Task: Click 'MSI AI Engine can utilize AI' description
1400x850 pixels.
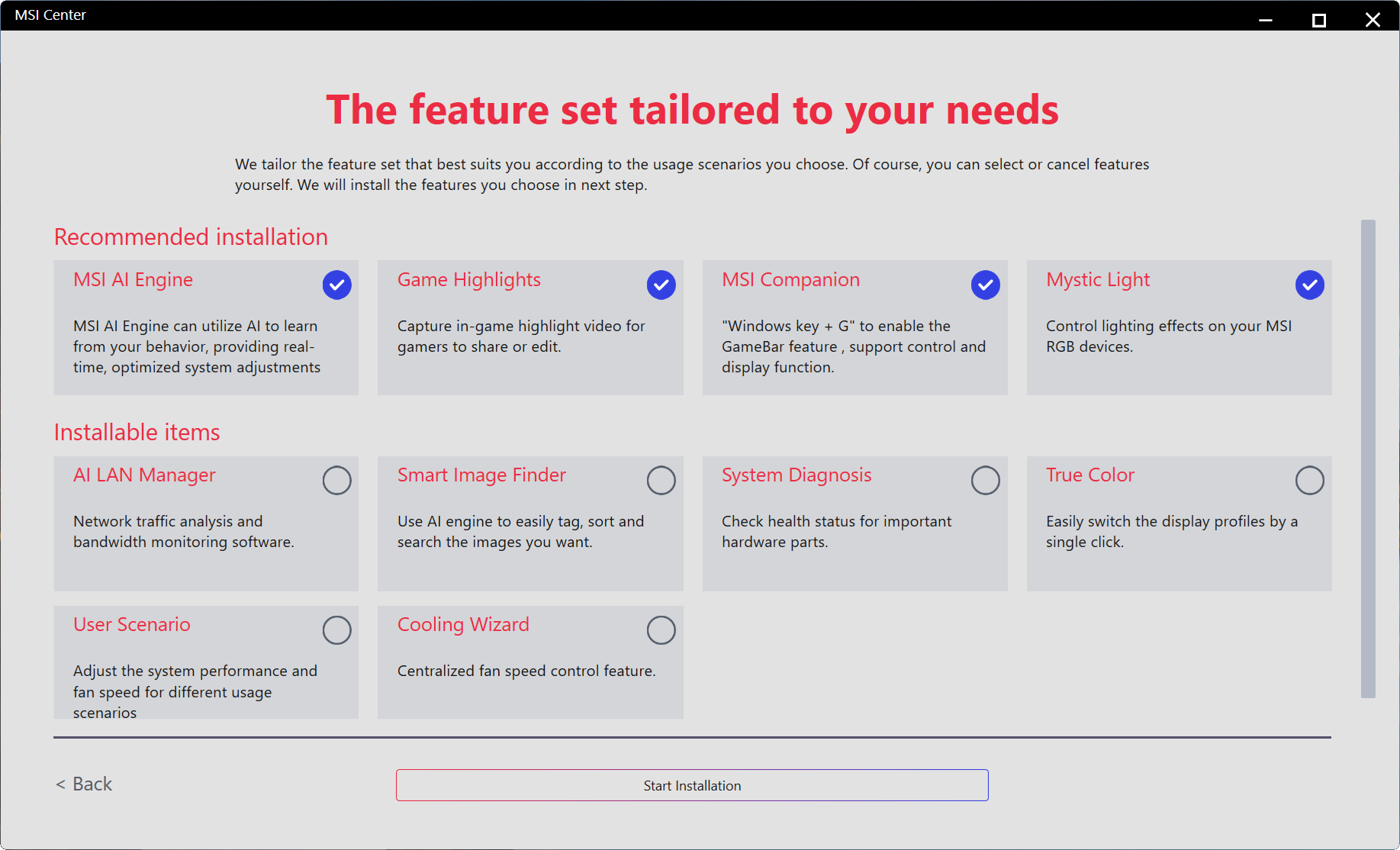Action: point(197,346)
